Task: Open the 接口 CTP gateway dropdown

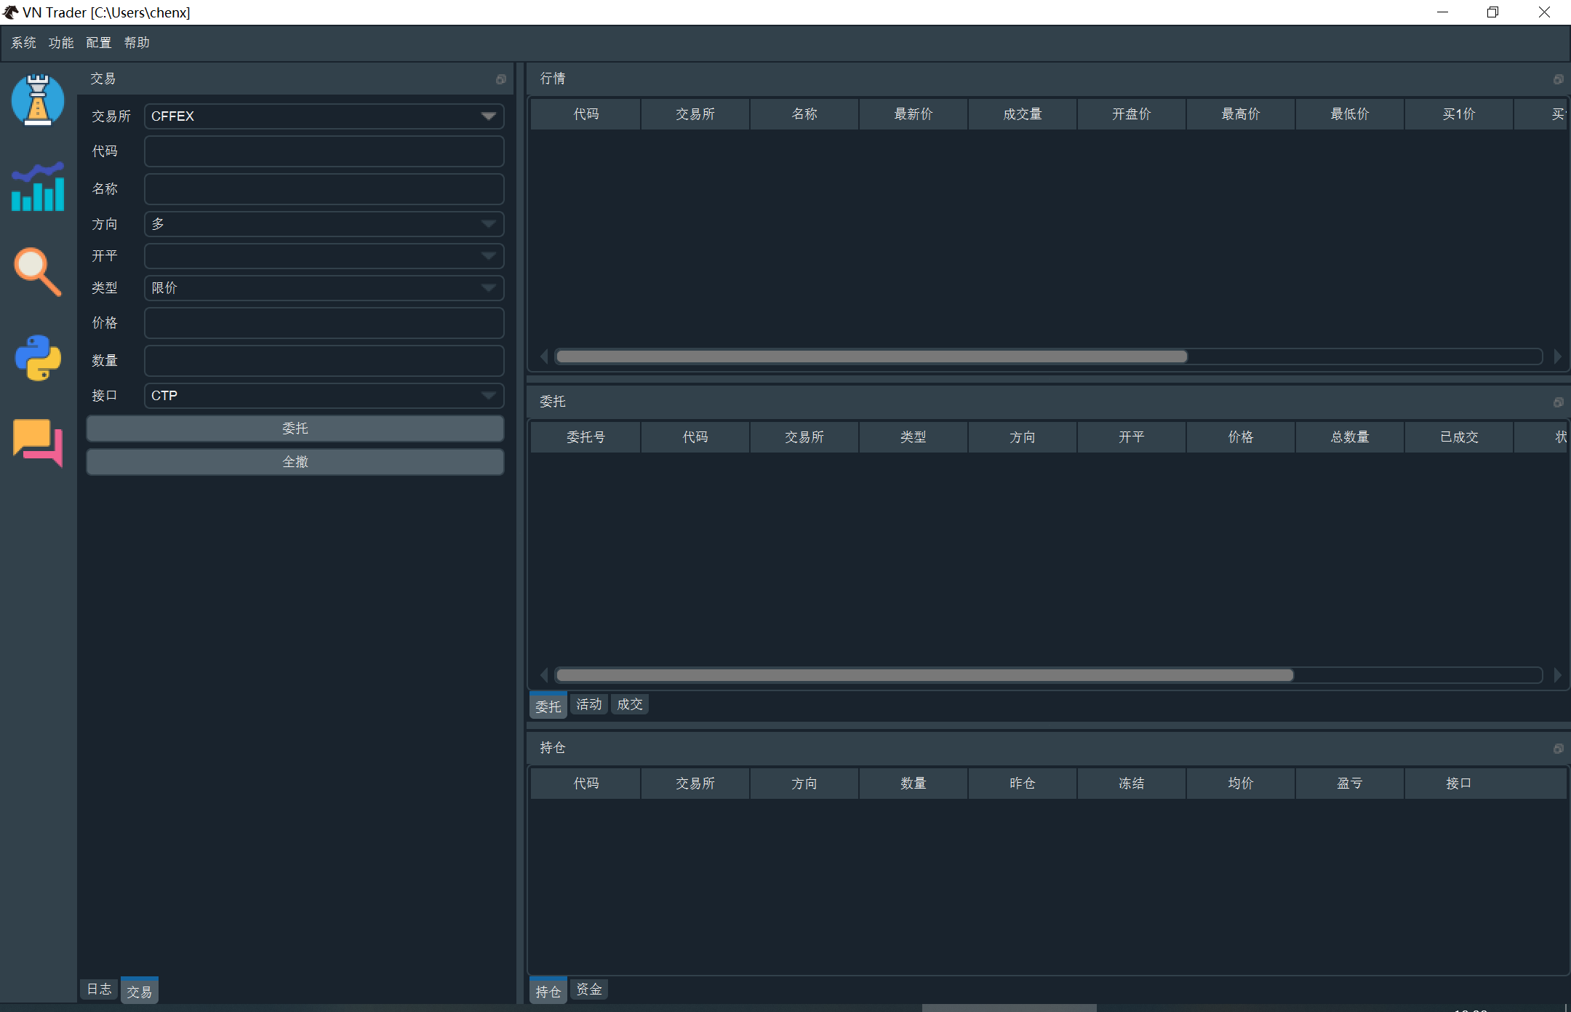Action: tap(324, 396)
